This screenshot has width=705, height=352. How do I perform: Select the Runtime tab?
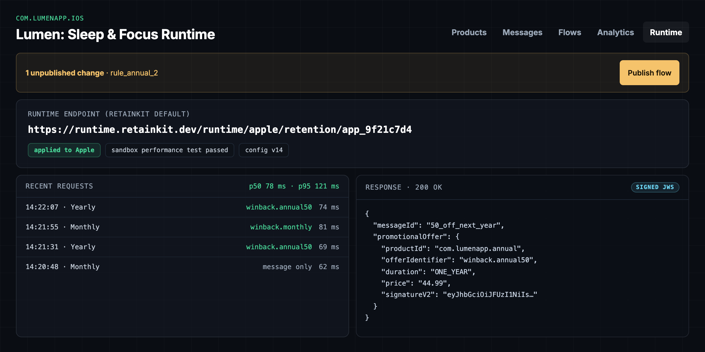(x=666, y=32)
